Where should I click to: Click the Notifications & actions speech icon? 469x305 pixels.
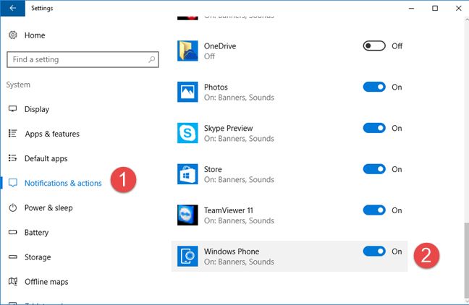(x=12, y=183)
